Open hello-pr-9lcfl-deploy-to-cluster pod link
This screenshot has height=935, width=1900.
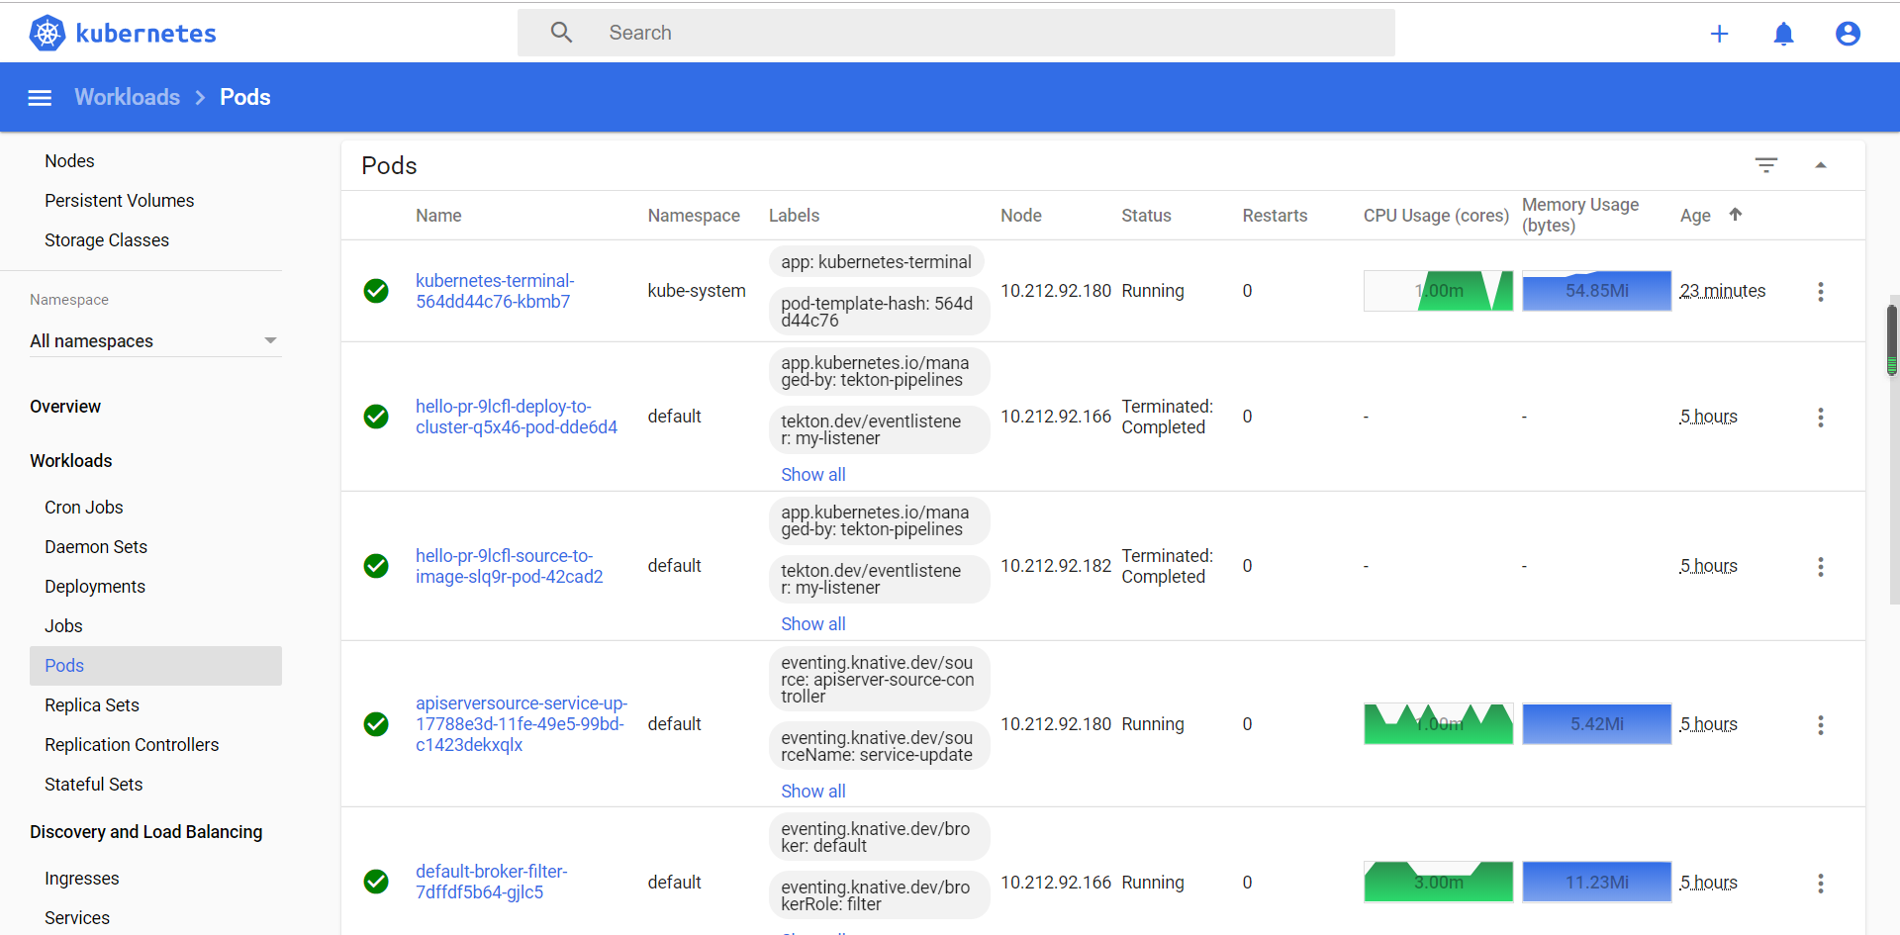click(x=517, y=417)
